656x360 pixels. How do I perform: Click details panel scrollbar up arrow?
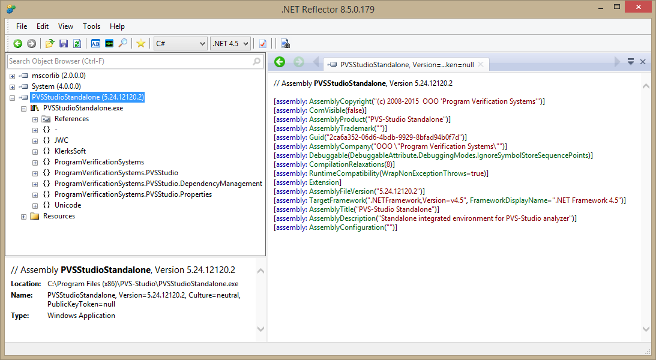pyautogui.click(x=260, y=271)
